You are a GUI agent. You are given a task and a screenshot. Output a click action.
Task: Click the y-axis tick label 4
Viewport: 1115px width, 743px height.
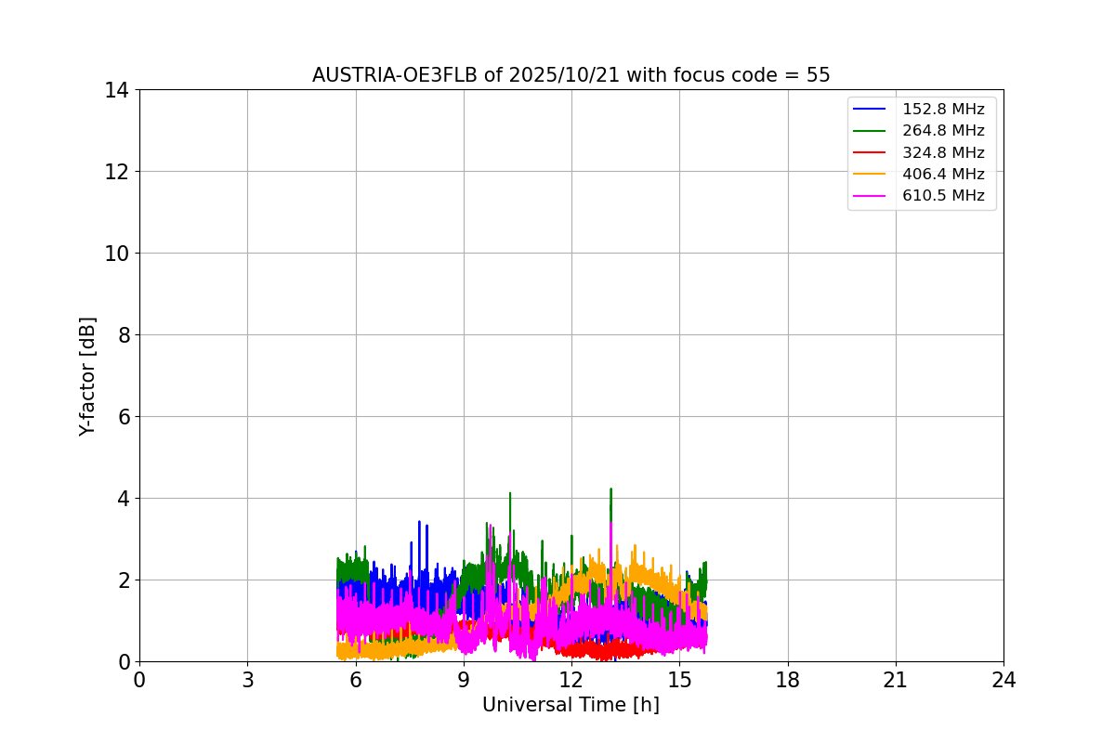point(123,499)
